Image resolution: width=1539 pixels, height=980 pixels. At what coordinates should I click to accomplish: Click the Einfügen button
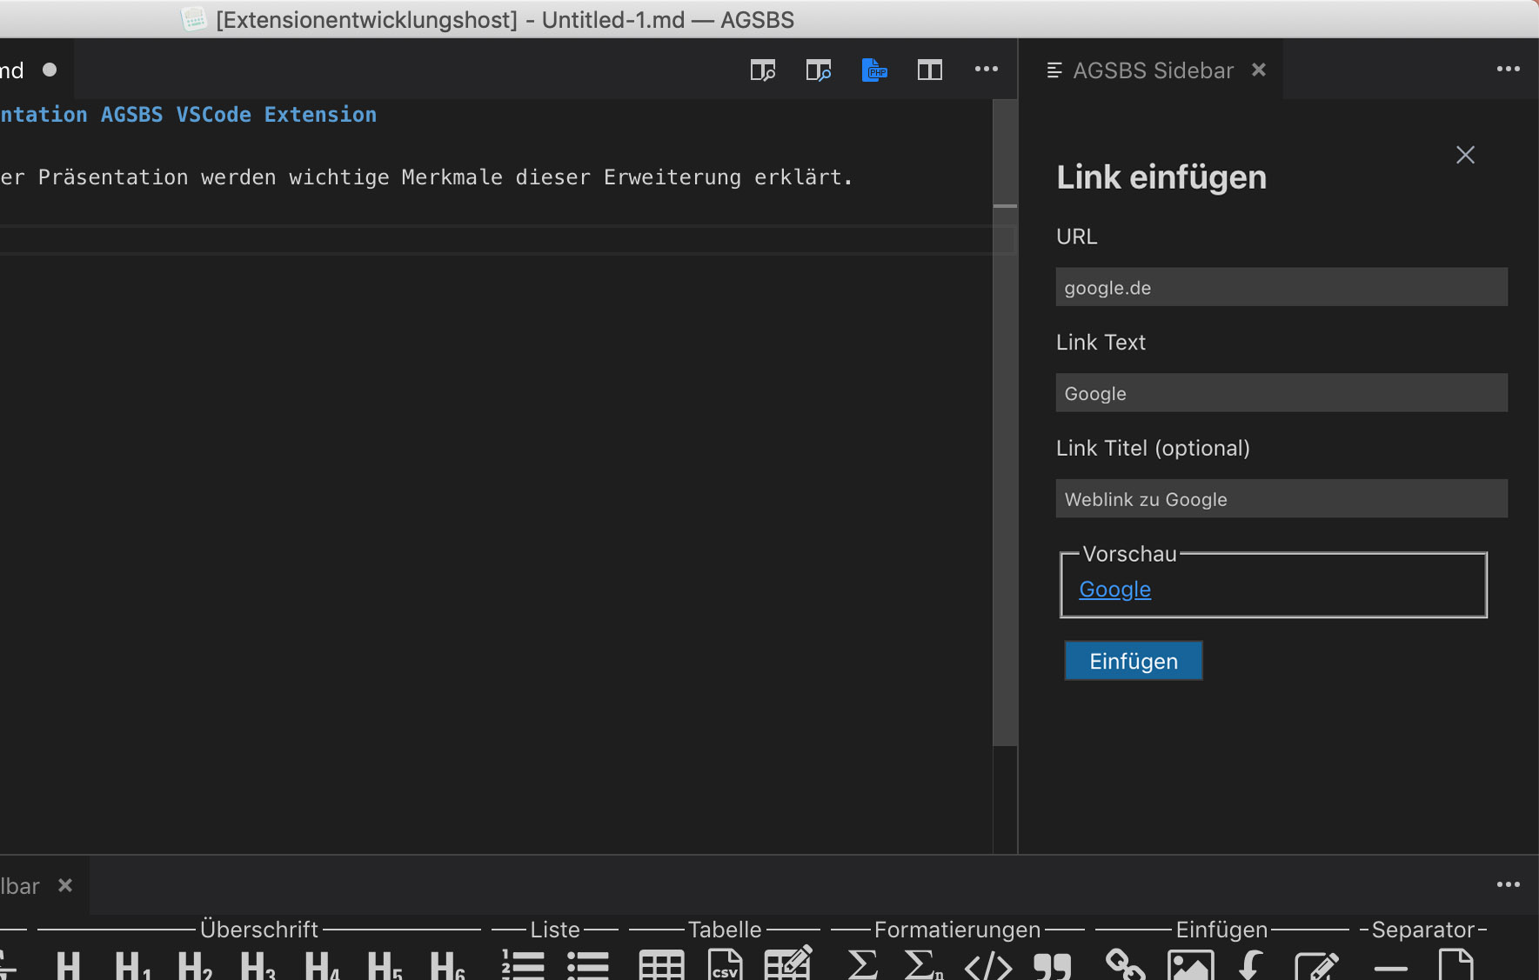(x=1133, y=661)
